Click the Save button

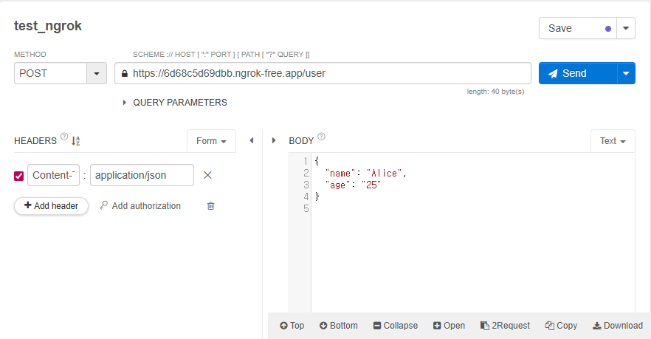click(576, 28)
